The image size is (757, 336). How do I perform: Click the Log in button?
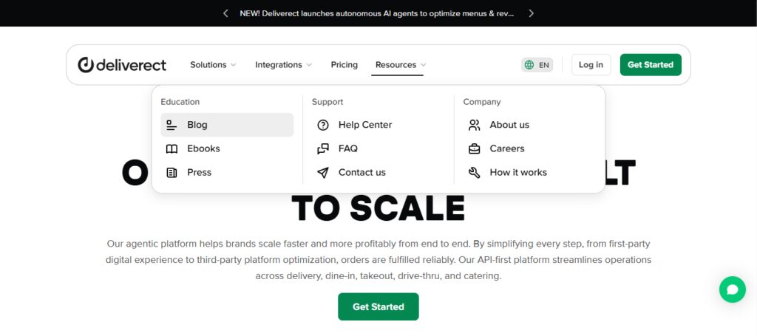pos(591,64)
